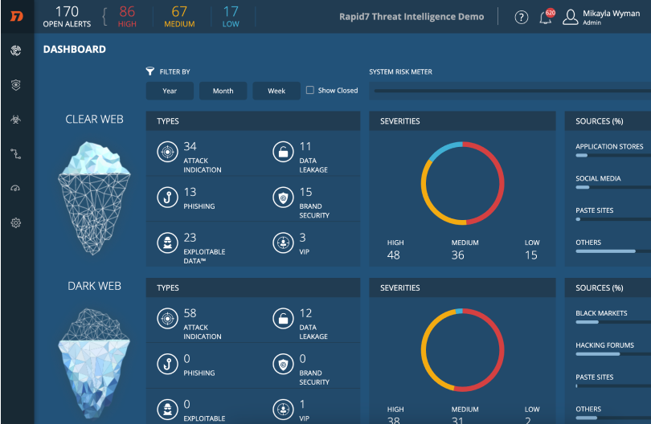
Task: Click Dark Web VIP person icon
Action: click(283, 410)
